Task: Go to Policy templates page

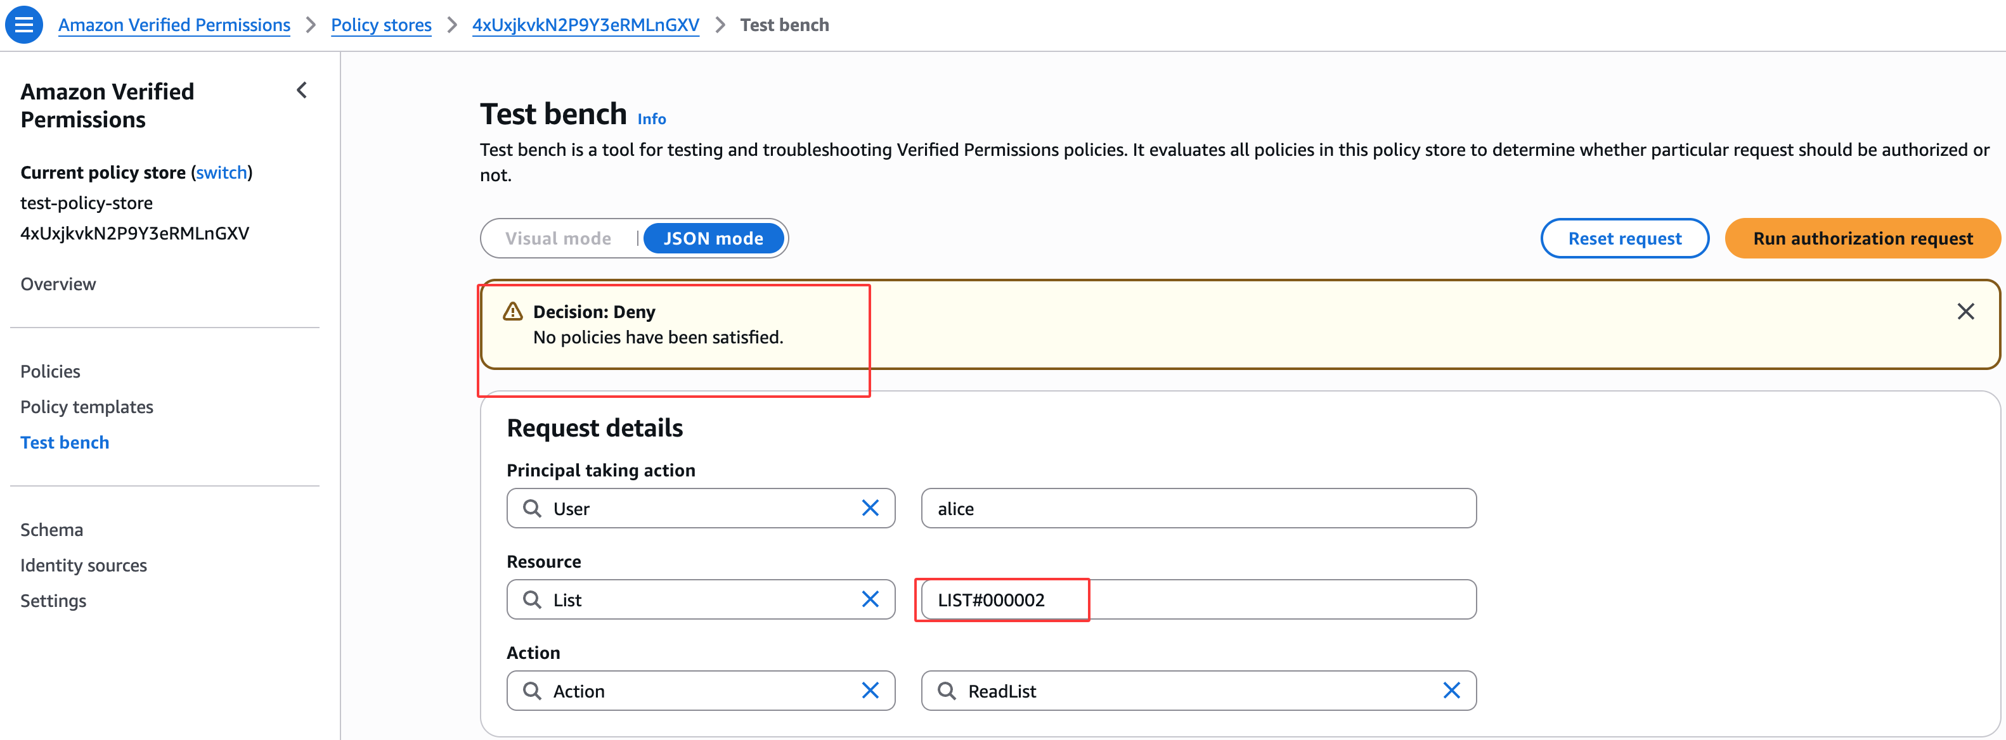Action: 86,407
